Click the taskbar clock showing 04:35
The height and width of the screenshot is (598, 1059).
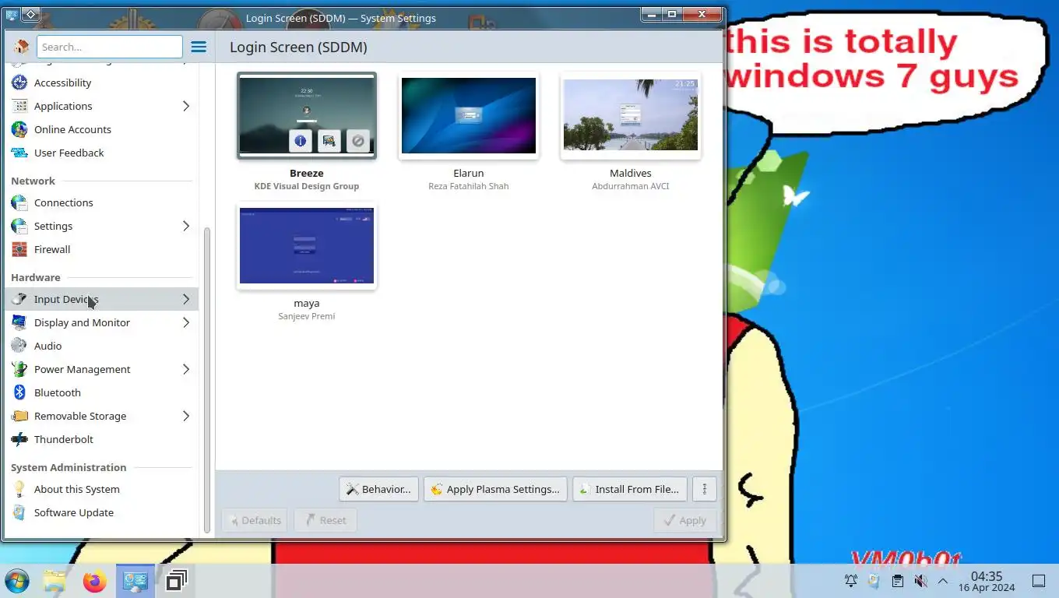pyautogui.click(x=987, y=581)
